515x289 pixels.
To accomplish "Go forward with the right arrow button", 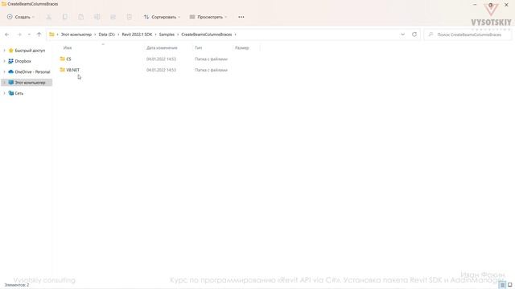I will pyautogui.click(x=19, y=35).
